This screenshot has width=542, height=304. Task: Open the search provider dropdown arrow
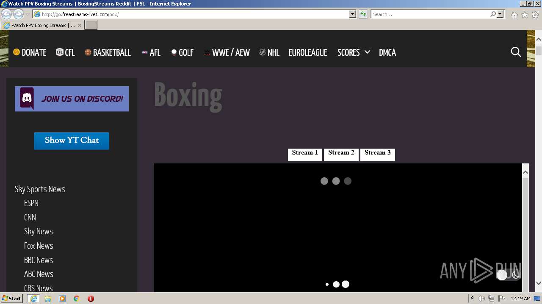click(500, 14)
